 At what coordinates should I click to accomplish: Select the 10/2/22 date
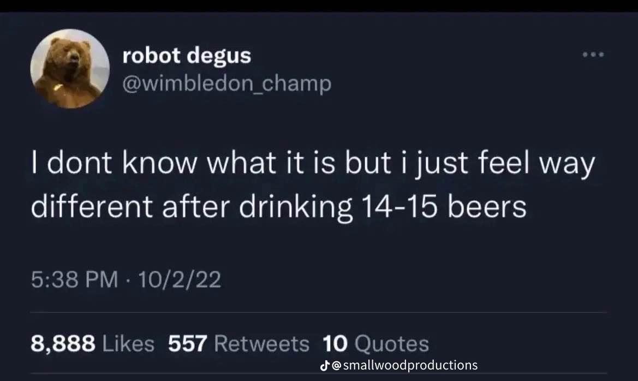tap(180, 280)
